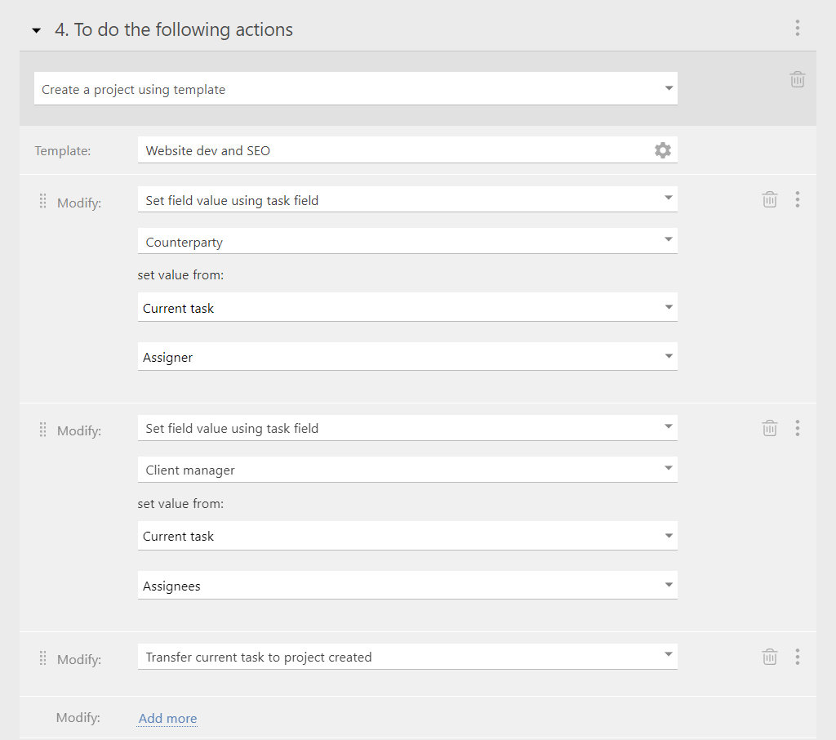Collapse the section 4 actions arrow

[x=36, y=30]
